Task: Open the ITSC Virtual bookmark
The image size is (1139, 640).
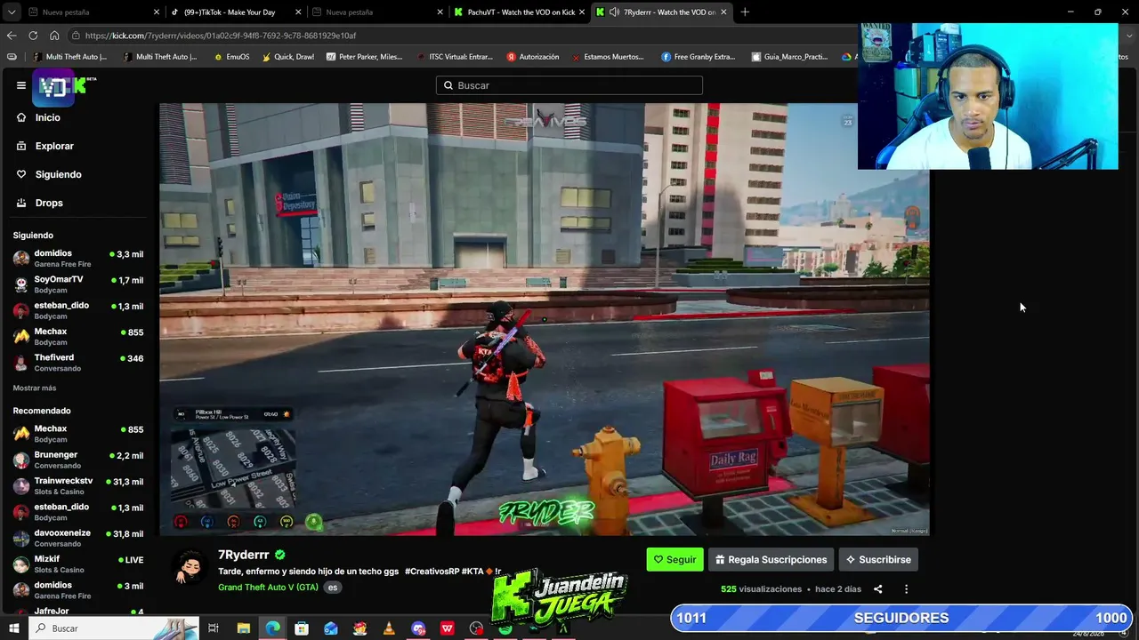Action: (x=455, y=57)
